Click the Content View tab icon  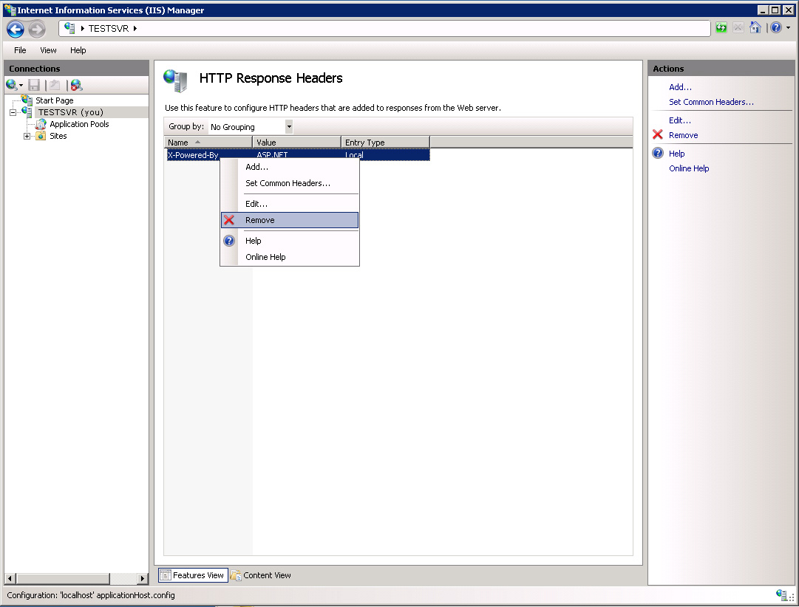point(236,575)
